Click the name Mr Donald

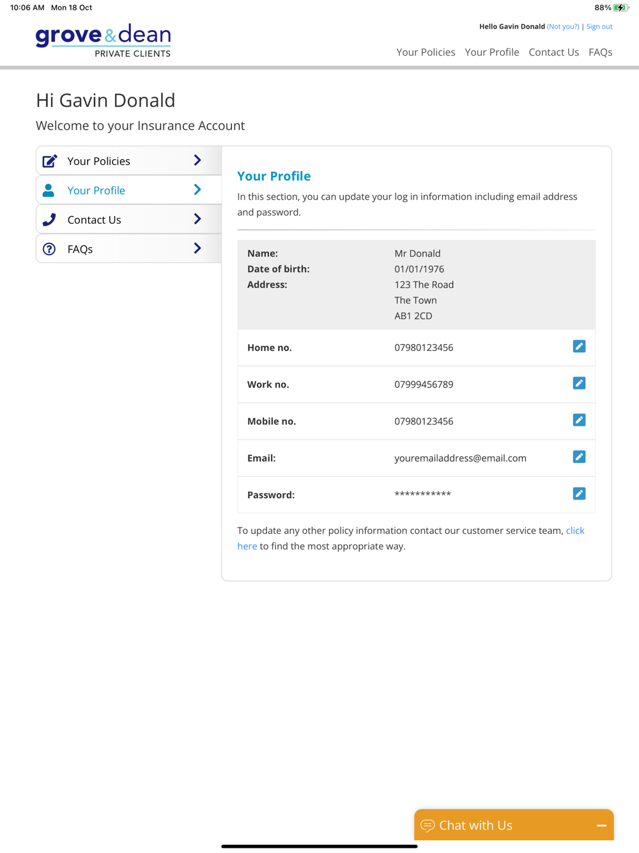click(x=417, y=254)
